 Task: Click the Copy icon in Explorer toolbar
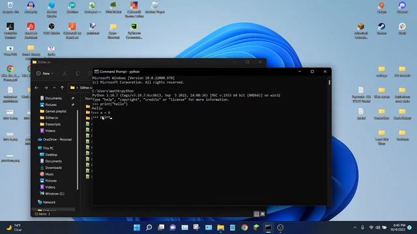pyautogui.click(x=78, y=73)
